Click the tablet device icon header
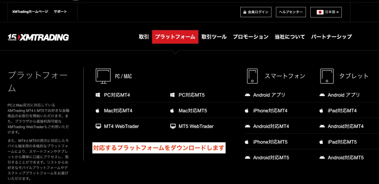Image resolution: width=379 pixels, height=184 pixels. (x=327, y=76)
